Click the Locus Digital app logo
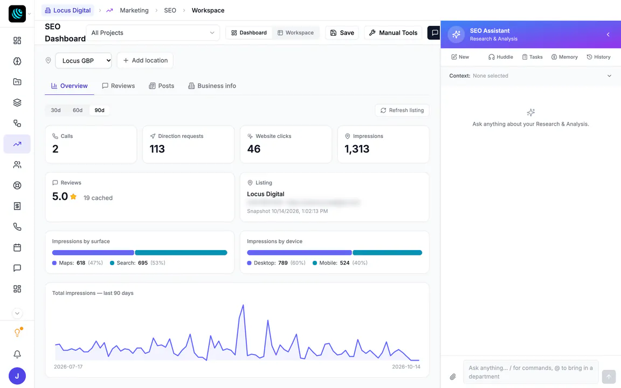 (x=17, y=14)
